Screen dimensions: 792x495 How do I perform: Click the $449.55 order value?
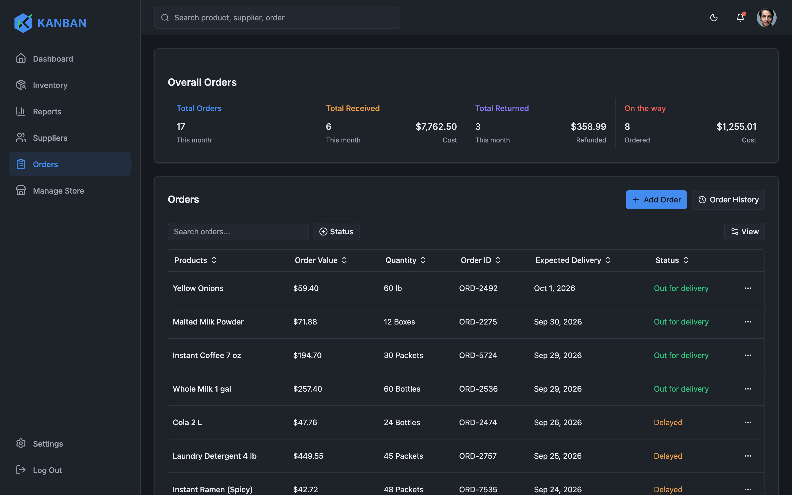click(308, 456)
